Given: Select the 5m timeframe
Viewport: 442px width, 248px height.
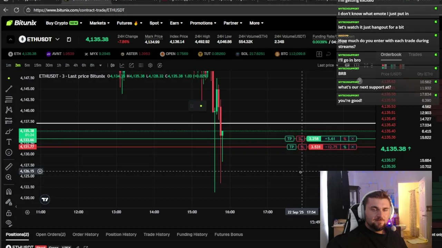Looking at the screenshot, I should click(27, 65).
